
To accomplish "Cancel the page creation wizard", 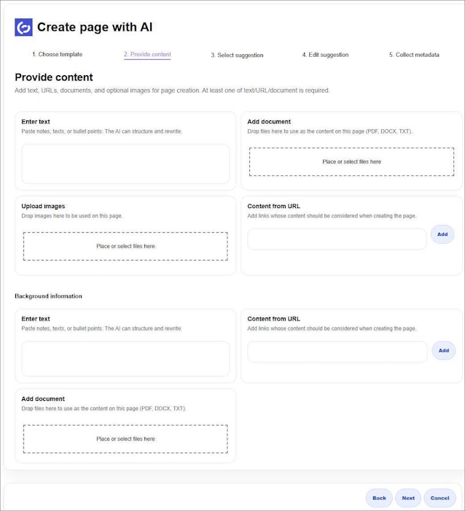I will 439,498.
